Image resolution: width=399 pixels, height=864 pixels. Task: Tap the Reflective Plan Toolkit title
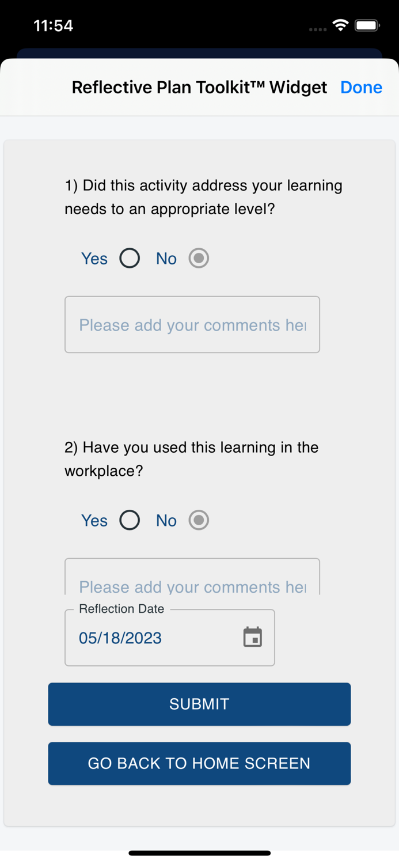tap(199, 88)
